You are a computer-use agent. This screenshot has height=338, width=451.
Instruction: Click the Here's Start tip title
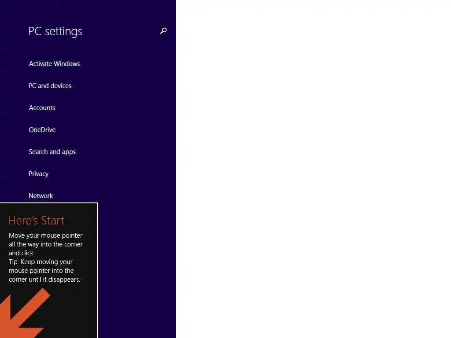[x=36, y=220]
